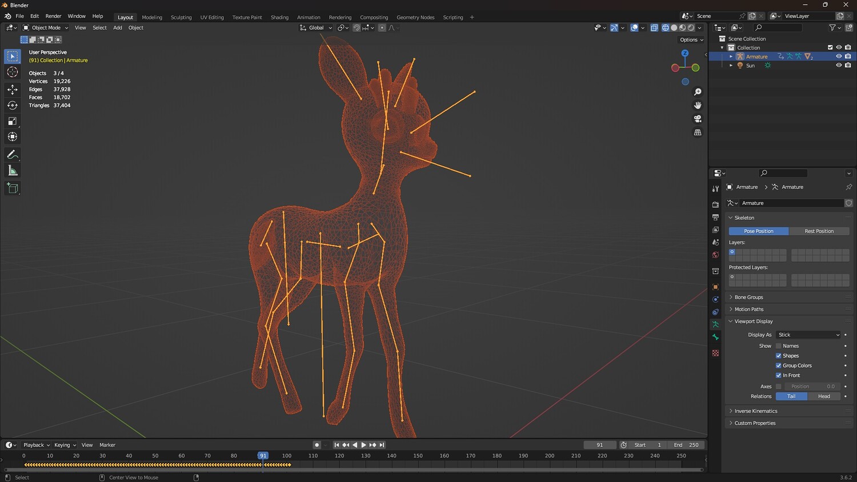Click the viewport zoom magnifier icon
857x482 pixels.
coord(698,92)
